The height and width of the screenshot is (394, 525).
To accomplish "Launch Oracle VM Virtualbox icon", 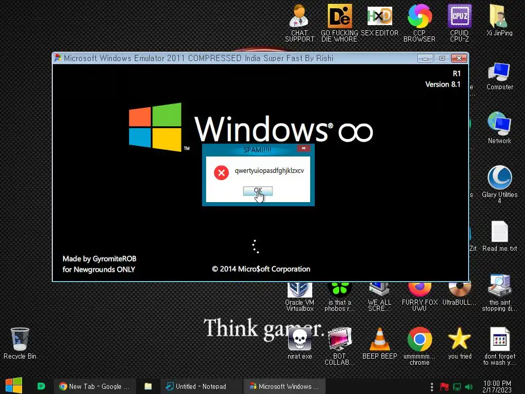I will (x=299, y=297).
